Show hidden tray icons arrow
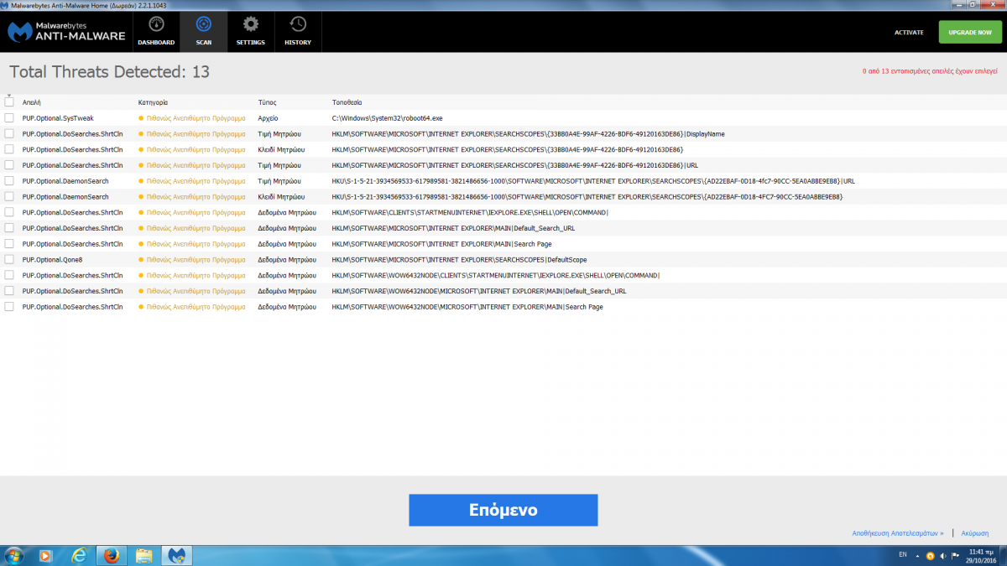Image resolution: width=1007 pixels, height=566 pixels. click(x=918, y=555)
